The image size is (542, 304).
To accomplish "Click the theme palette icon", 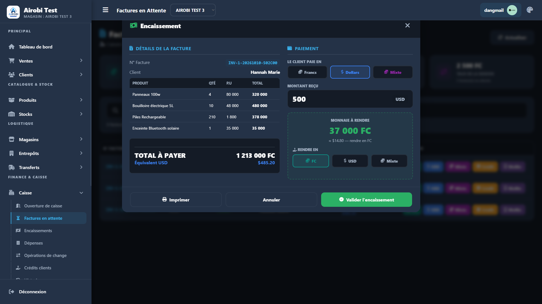I will point(530,10).
